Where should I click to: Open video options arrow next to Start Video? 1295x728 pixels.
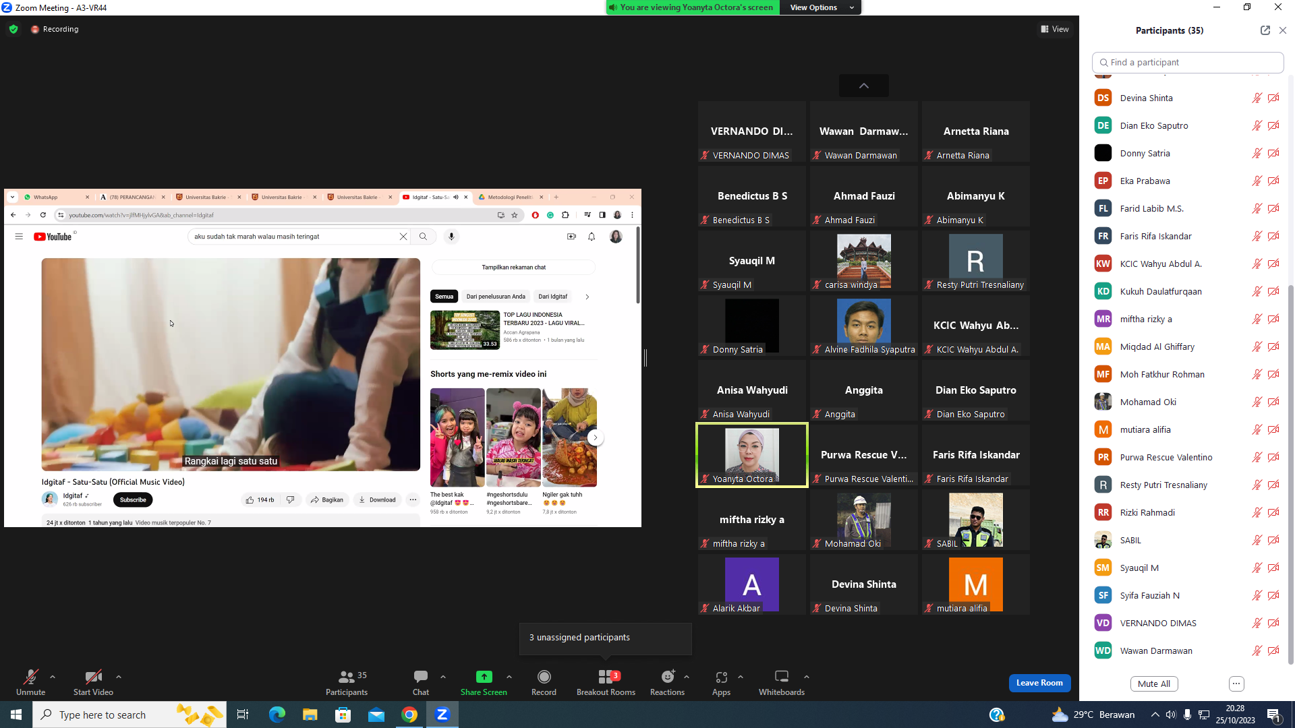pyautogui.click(x=119, y=677)
